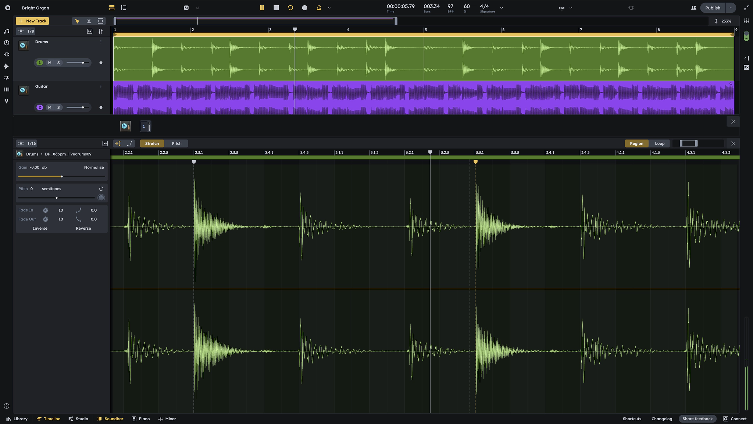This screenshot has width=753, height=424.
Task: Select the stretch marker edit tool in editor
Action: (118, 144)
